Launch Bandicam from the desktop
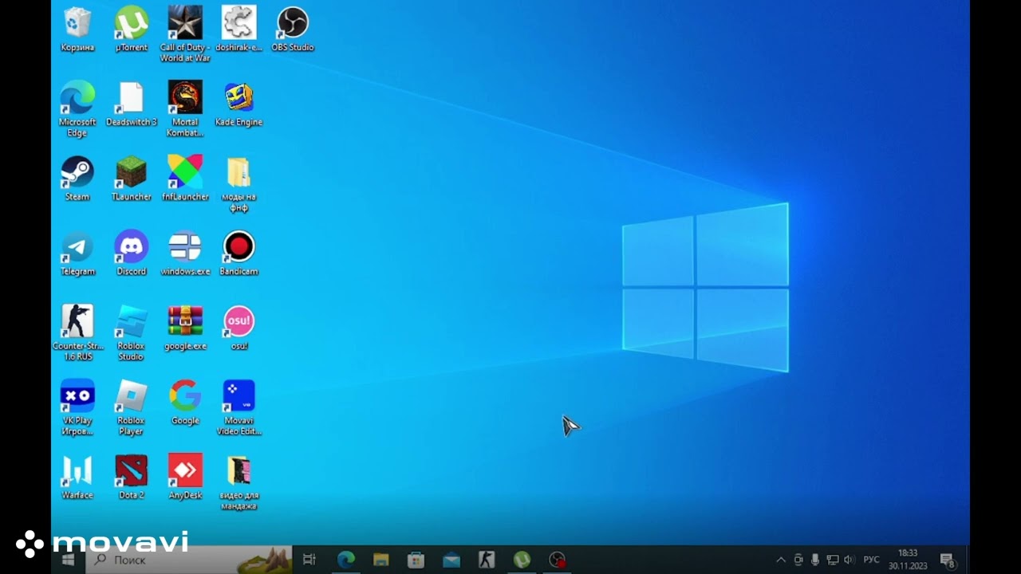Screen dimensions: 1021x574 pyautogui.click(x=238, y=254)
